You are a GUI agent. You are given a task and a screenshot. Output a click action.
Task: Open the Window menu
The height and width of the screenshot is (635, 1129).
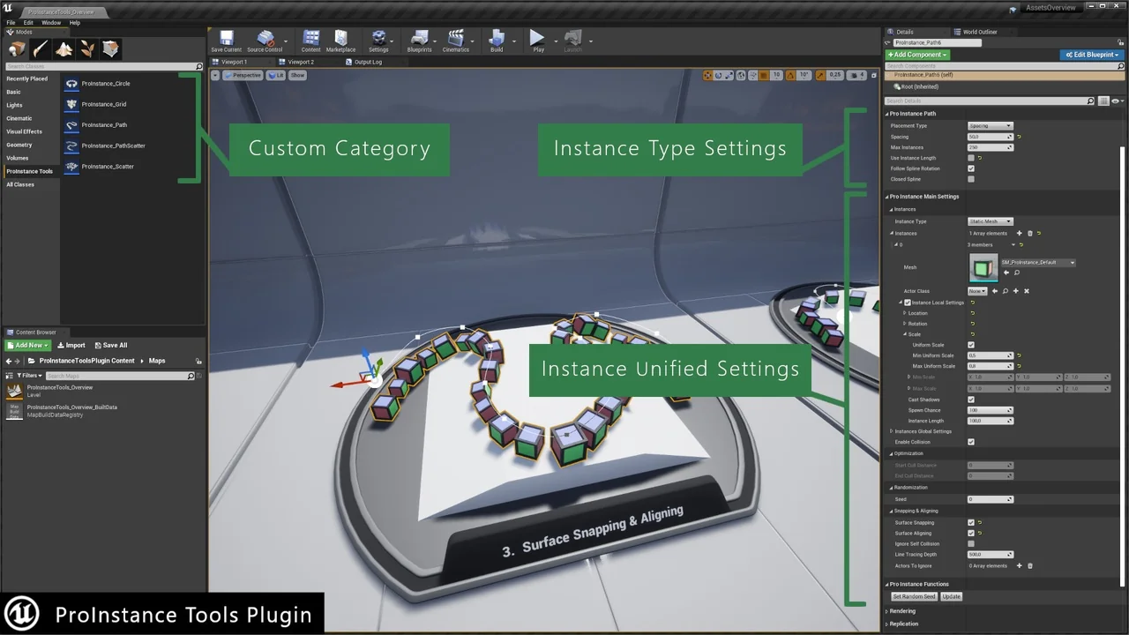(x=51, y=22)
